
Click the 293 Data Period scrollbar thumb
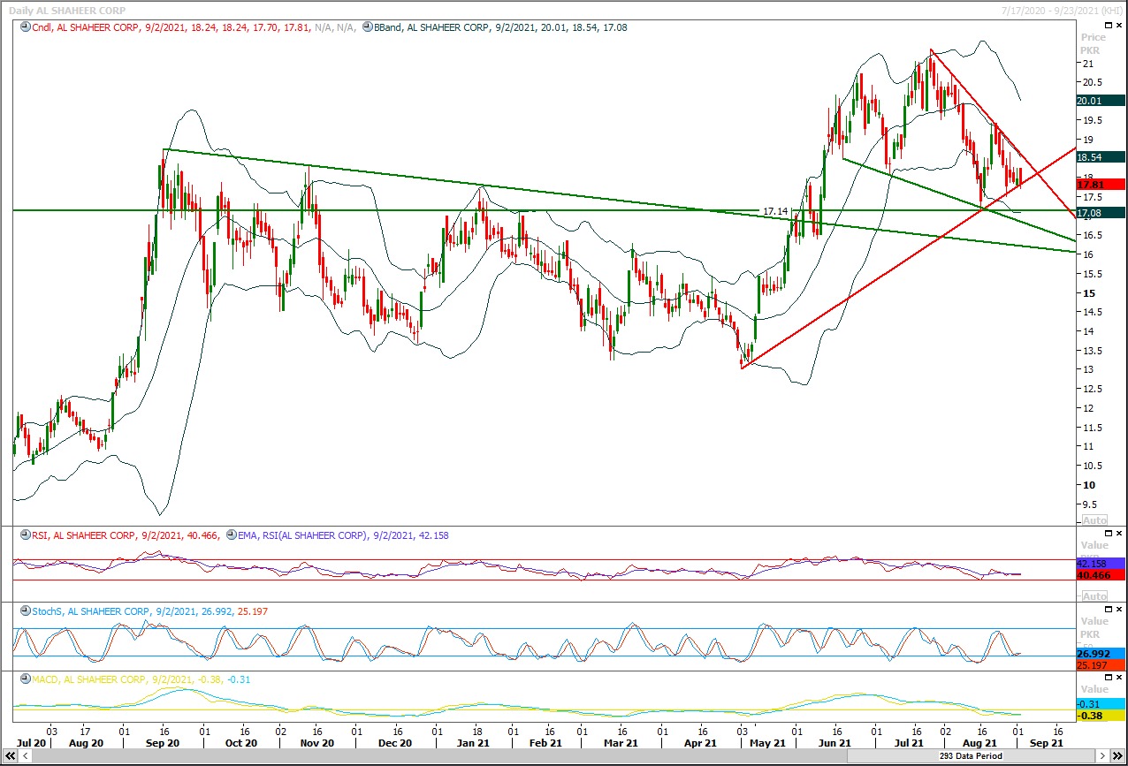(970, 757)
